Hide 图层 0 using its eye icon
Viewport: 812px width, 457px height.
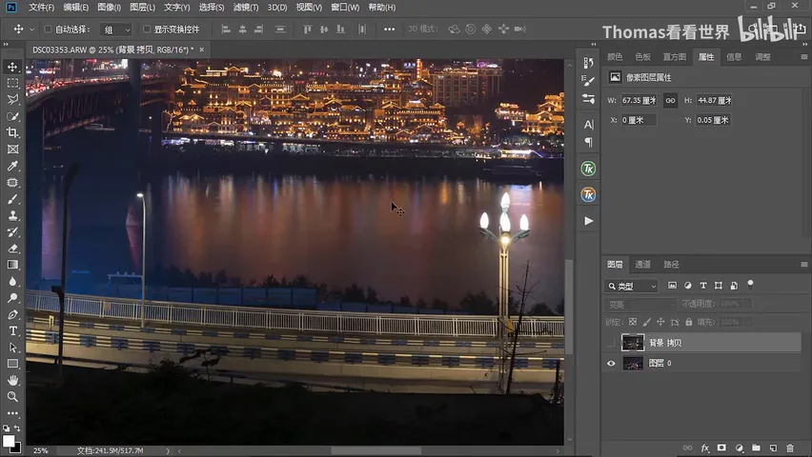point(611,364)
